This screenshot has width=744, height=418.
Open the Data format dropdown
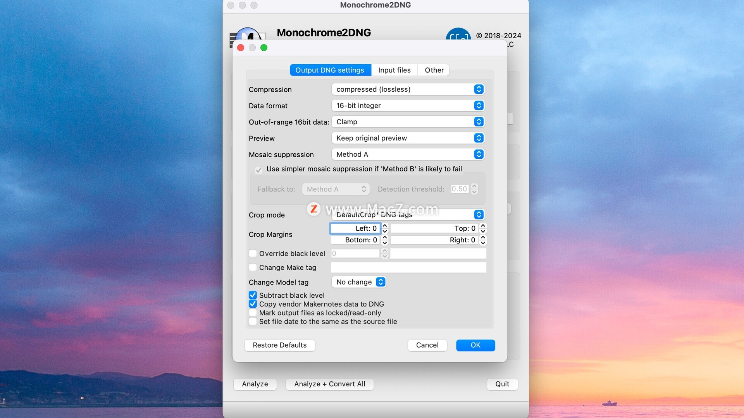(x=408, y=106)
